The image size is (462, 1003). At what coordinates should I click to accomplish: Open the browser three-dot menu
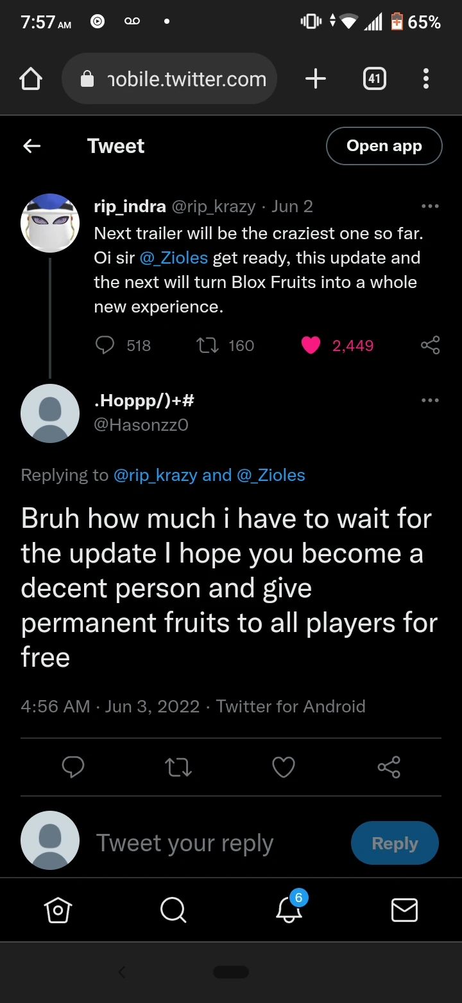425,79
